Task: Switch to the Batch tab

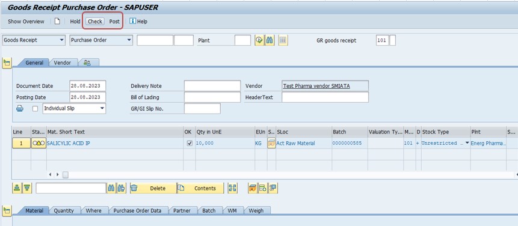Action: point(209,210)
